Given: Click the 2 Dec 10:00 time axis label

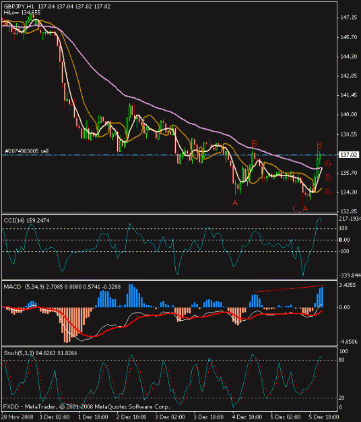Looking at the screenshot, I should pos(131,417).
